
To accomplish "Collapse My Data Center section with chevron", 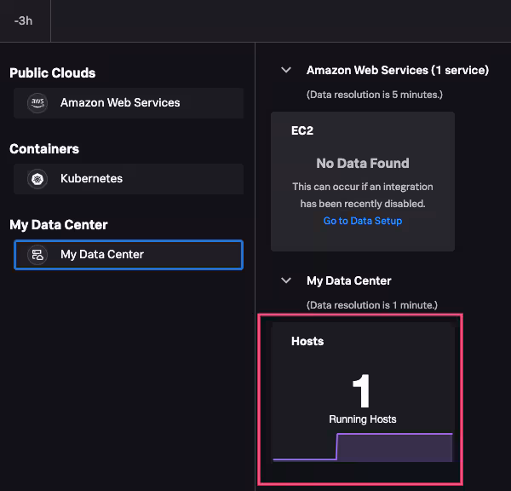I will coord(286,280).
